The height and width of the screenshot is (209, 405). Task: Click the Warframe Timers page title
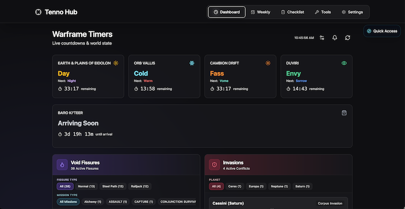(82, 34)
